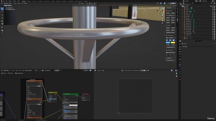Toggle first blue display hint button
The width and height of the screenshot is (216, 121).
pos(167,40)
